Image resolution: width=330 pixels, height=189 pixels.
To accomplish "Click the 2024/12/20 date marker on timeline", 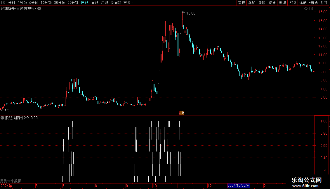I will click(x=239, y=186).
